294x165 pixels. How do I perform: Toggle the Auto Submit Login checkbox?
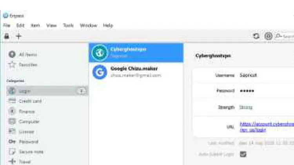(x=243, y=154)
